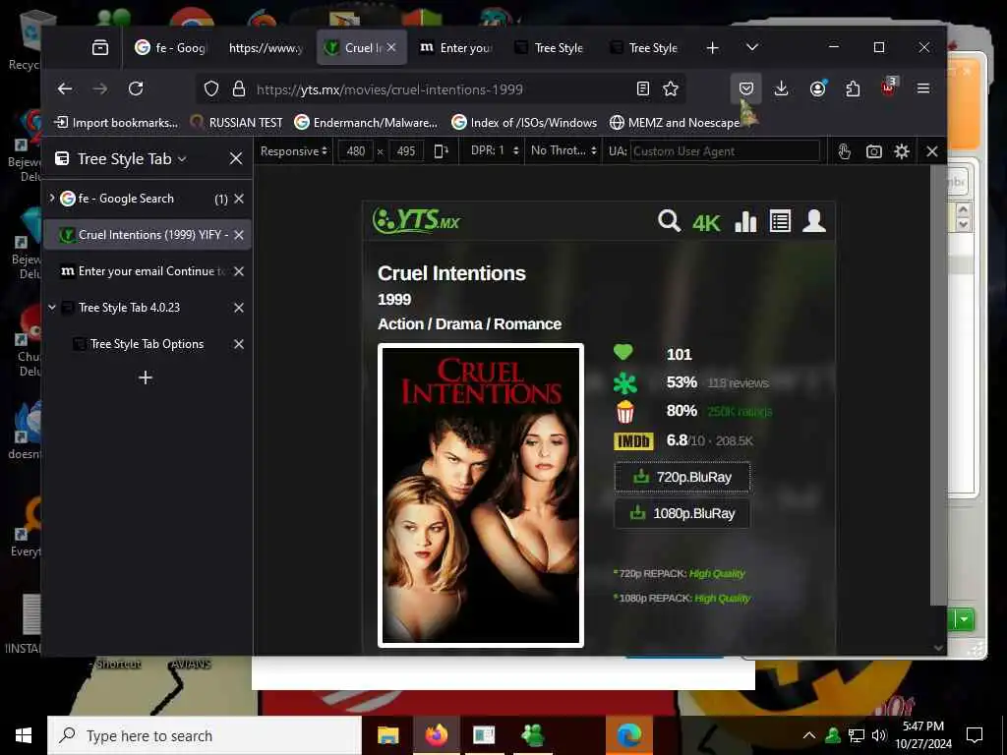The height and width of the screenshot is (755, 1007).
Task: Open the 250K ratings link
Action: tap(740, 412)
